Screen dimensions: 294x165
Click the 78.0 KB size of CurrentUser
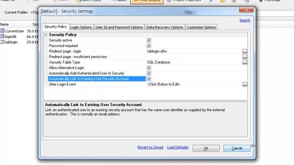pyautogui.click(x=33, y=31)
